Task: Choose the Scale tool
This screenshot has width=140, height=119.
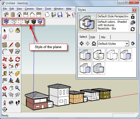Action: [11, 66]
